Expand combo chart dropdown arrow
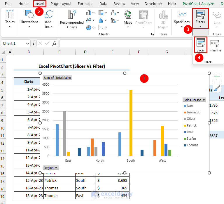 118,20
